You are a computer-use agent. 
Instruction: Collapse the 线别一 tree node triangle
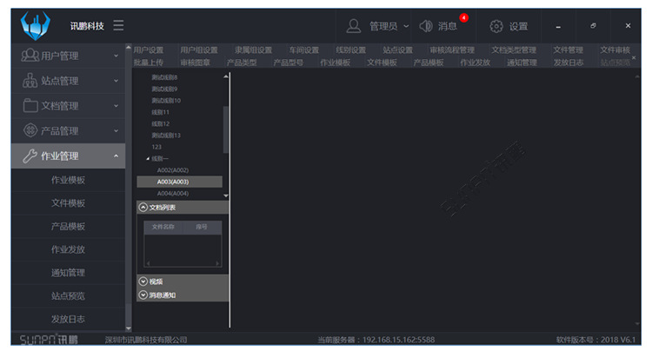[148, 159]
